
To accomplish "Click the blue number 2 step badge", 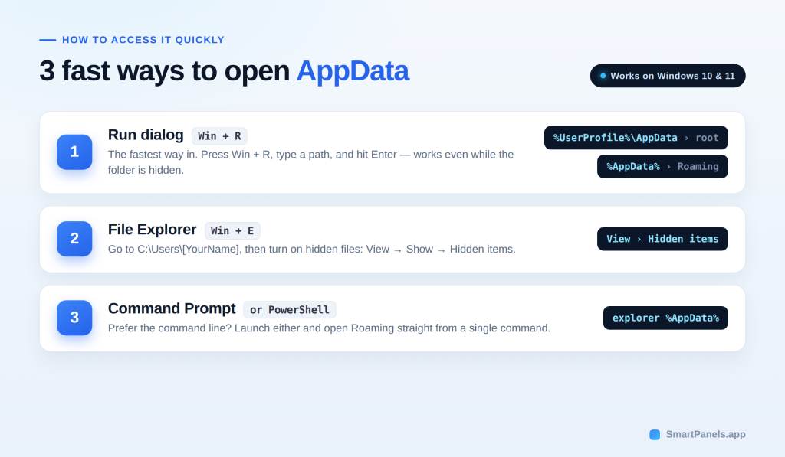I will pos(74,239).
